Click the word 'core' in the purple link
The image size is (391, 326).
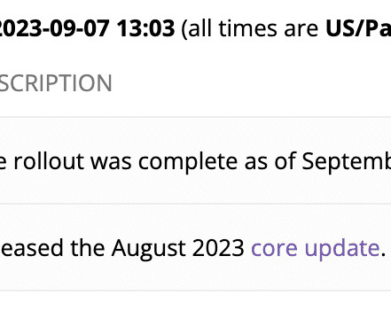tap(274, 250)
